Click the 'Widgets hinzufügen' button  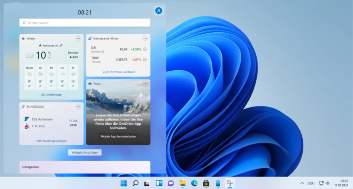click(x=85, y=152)
